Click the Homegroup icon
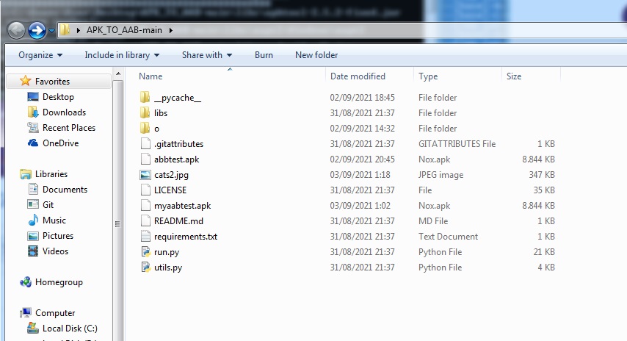 click(25, 282)
